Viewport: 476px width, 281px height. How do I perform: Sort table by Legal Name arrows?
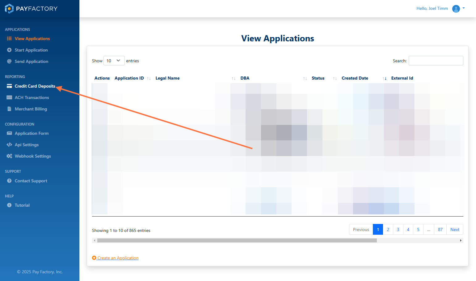(234, 78)
